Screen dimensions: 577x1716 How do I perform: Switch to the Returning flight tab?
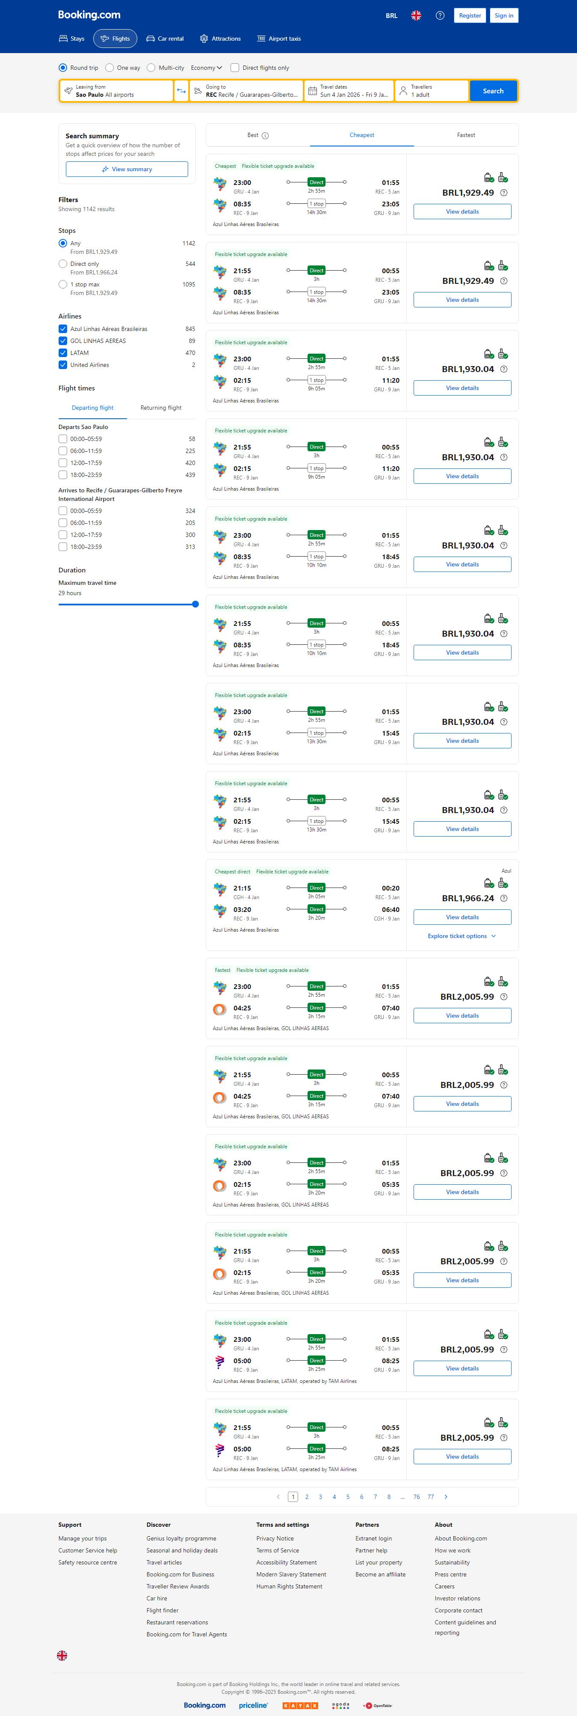(x=160, y=408)
